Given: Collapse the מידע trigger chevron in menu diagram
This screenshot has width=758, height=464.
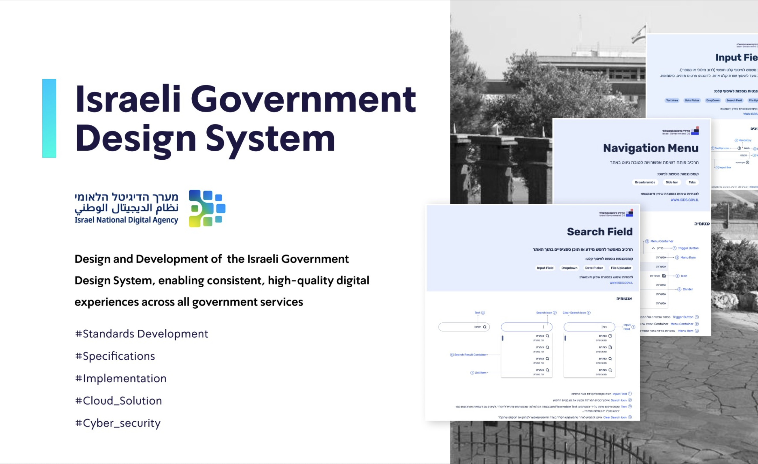Looking at the screenshot, I should (x=653, y=248).
